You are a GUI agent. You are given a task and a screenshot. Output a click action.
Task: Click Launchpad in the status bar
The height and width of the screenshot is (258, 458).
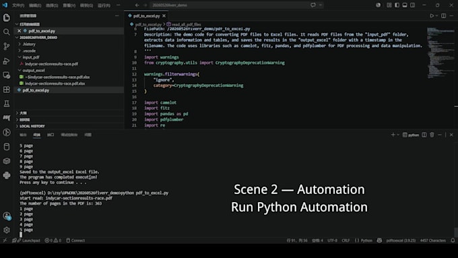pyautogui.click(x=28, y=240)
